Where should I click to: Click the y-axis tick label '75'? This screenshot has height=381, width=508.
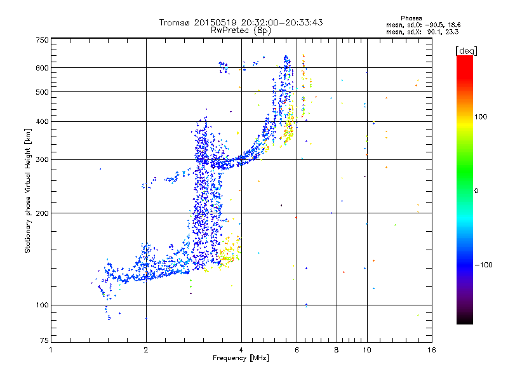pyautogui.click(x=44, y=340)
